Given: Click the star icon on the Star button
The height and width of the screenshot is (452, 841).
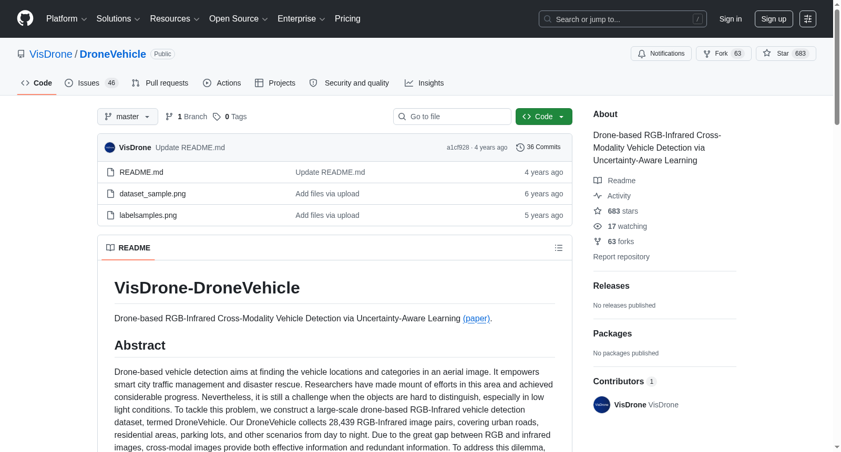Looking at the screenshot, I should tap(767, 53).
